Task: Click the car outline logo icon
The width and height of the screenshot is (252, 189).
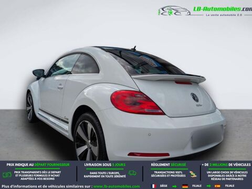Action: 174,11
